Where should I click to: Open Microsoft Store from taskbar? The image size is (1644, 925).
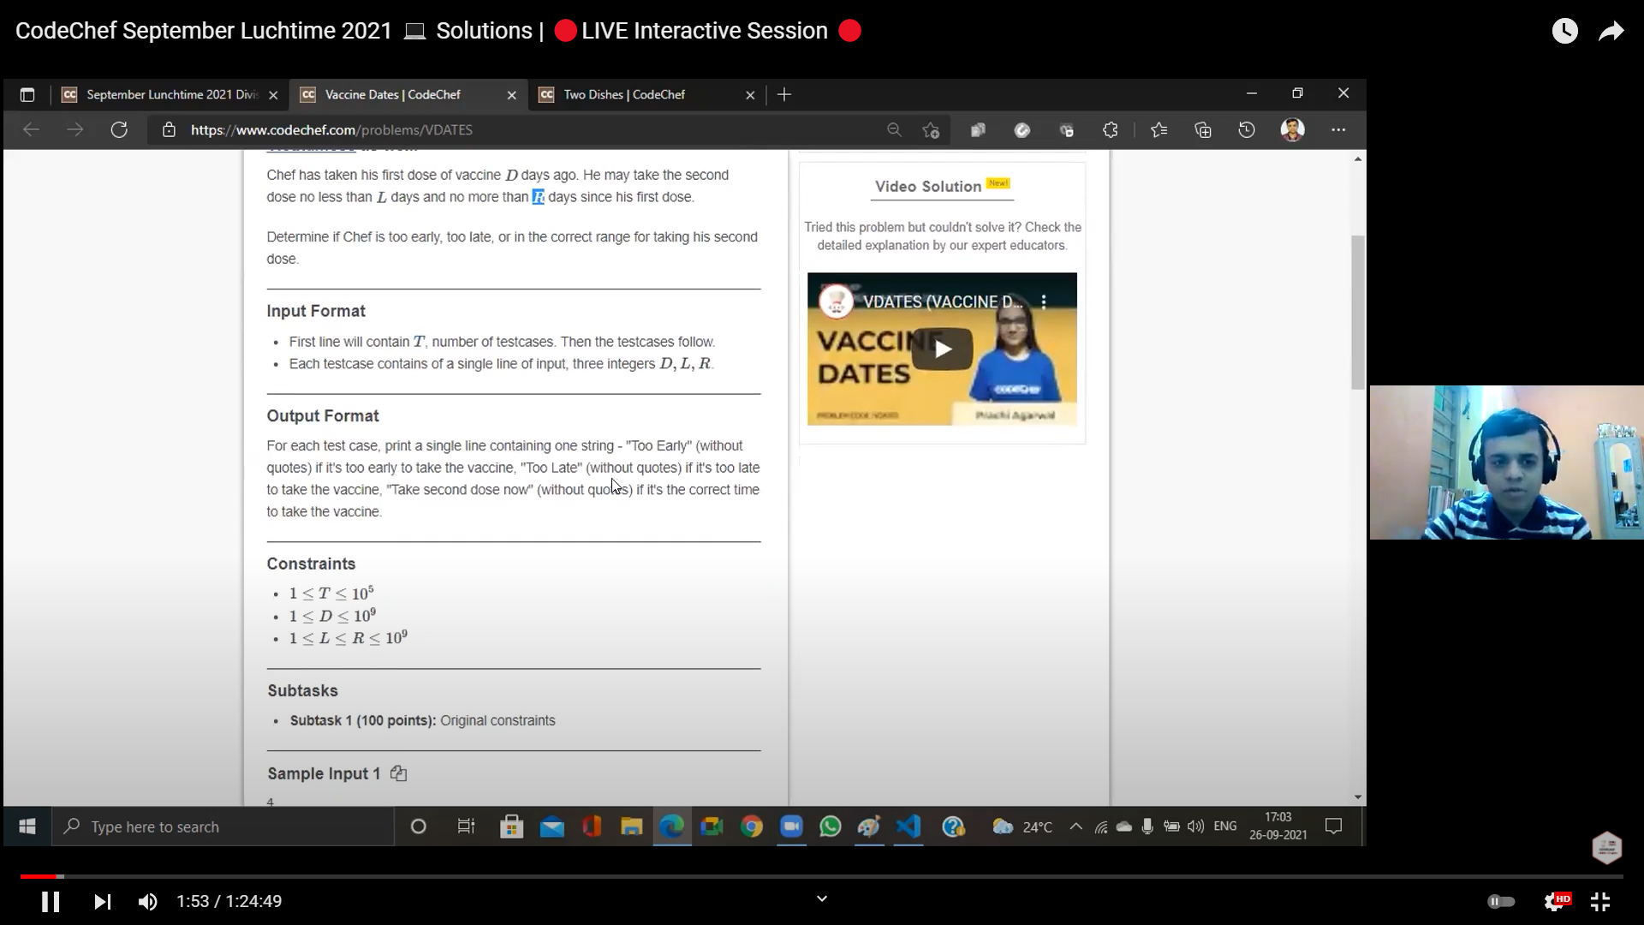[511, 827]
